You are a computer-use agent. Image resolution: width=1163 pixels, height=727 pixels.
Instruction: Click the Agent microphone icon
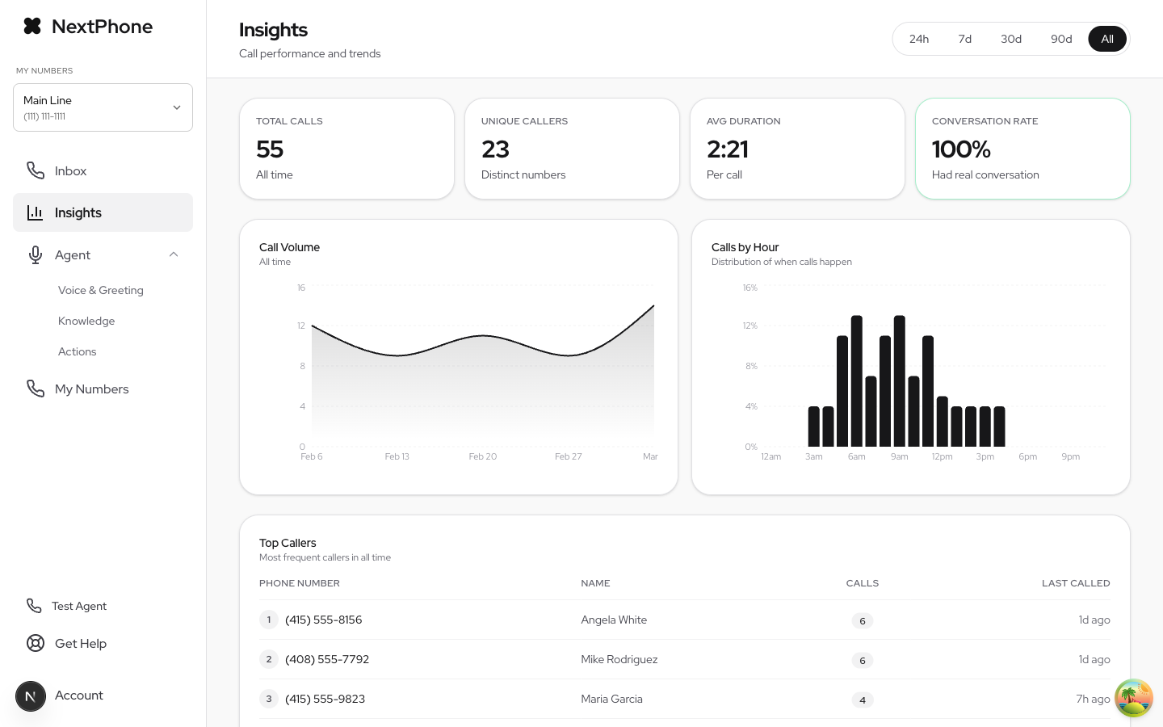point(36,254)
